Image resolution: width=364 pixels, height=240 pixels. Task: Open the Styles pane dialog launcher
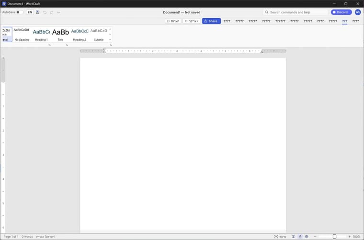[111, 45]
